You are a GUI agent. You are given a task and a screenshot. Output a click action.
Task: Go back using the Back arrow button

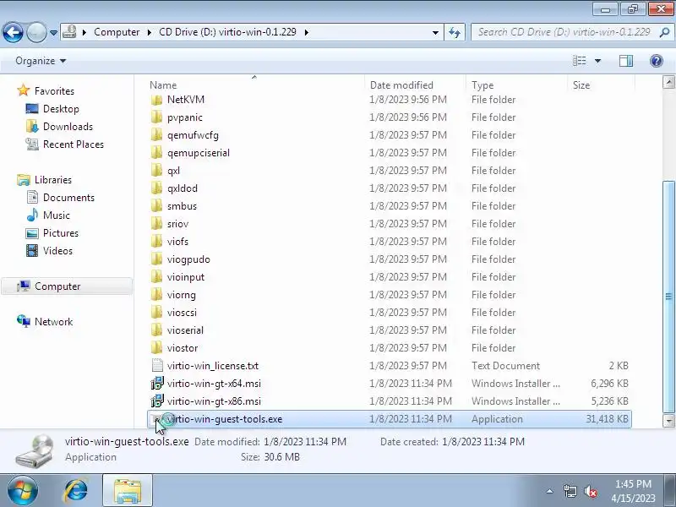click(x=13, y=32)
